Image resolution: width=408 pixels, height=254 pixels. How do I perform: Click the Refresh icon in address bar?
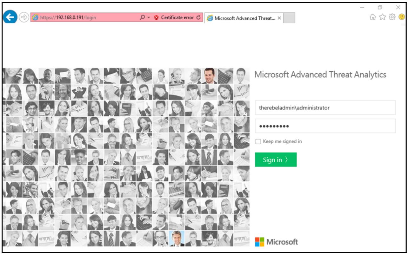tap(199, 18)
